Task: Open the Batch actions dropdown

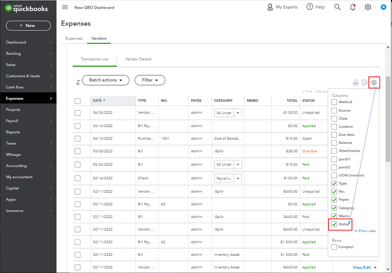Action: tap(106, 80)
